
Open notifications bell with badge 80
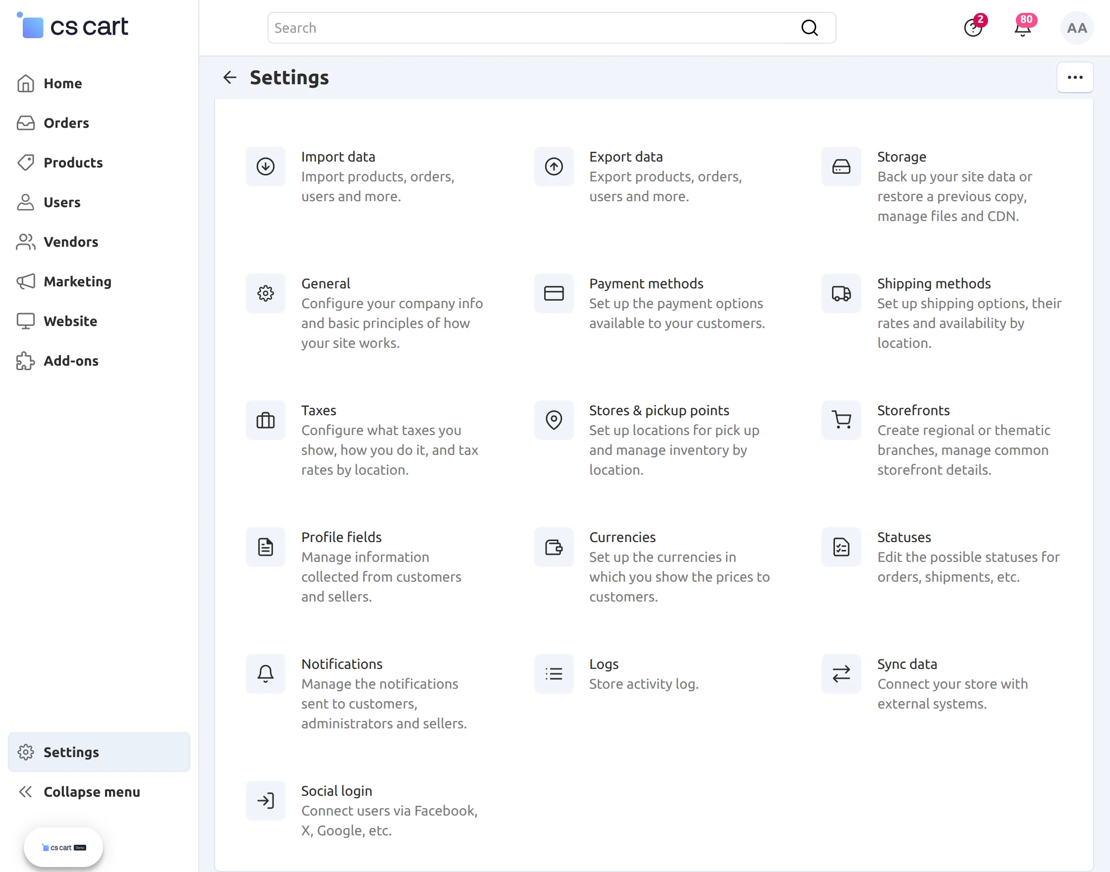(x=1023, y=27)
